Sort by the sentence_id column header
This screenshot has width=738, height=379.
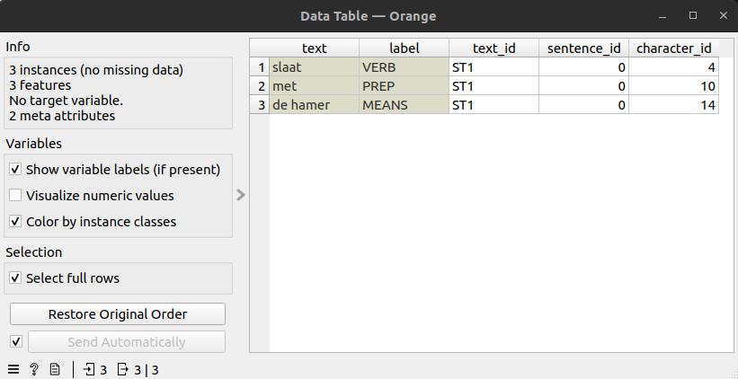coord(583,48)
